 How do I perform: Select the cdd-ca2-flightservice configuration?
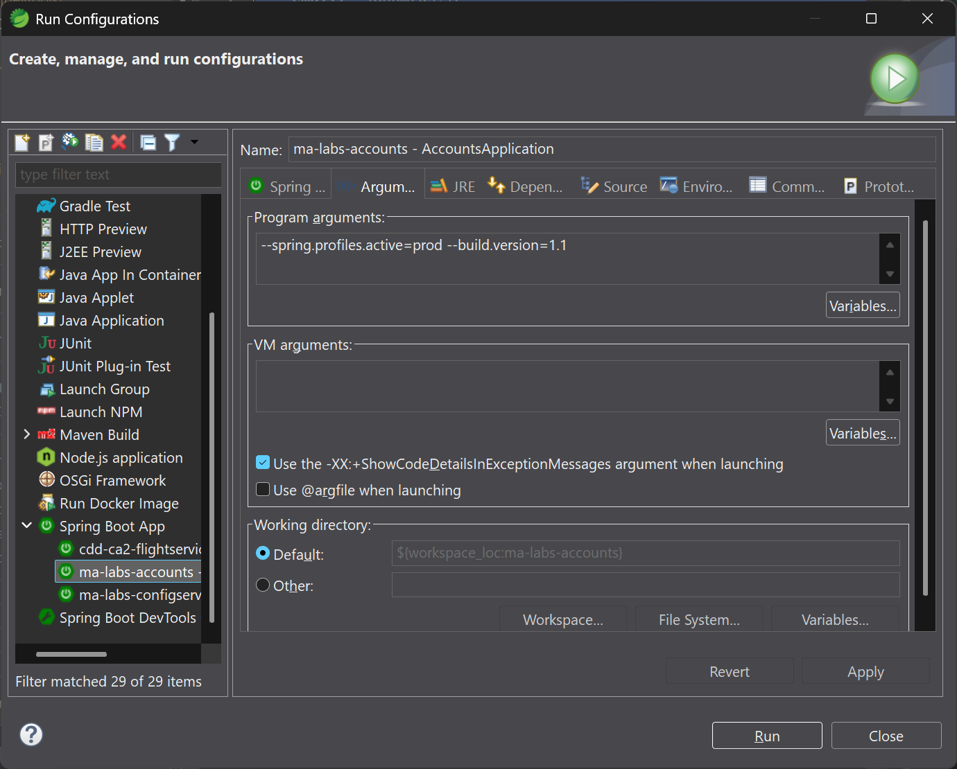[129, 549]
